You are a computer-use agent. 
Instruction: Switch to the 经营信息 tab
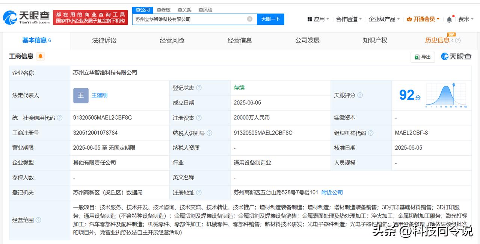240,41
